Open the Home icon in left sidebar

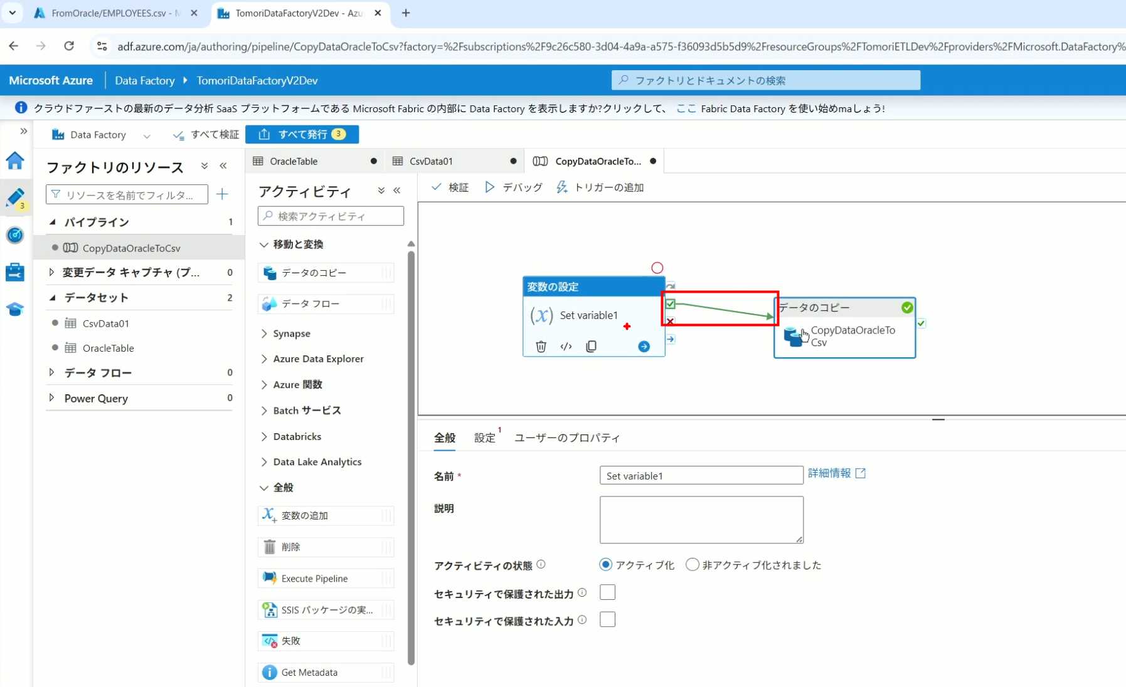pos(15,161)
